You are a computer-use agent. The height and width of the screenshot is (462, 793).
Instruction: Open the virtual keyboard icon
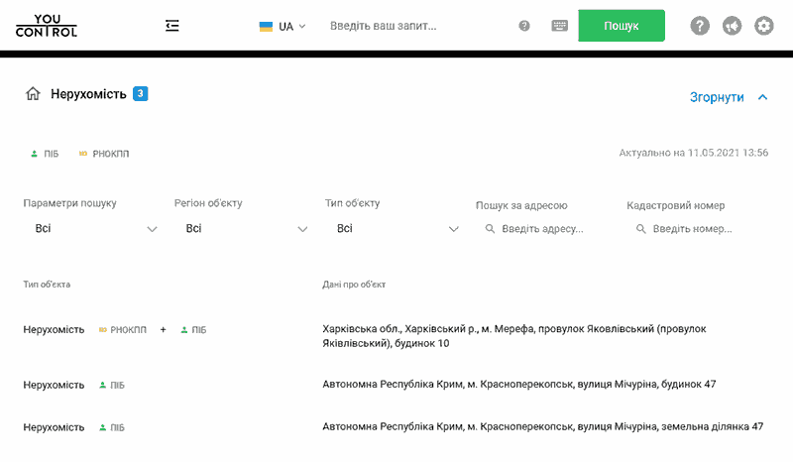pos(559,26)
